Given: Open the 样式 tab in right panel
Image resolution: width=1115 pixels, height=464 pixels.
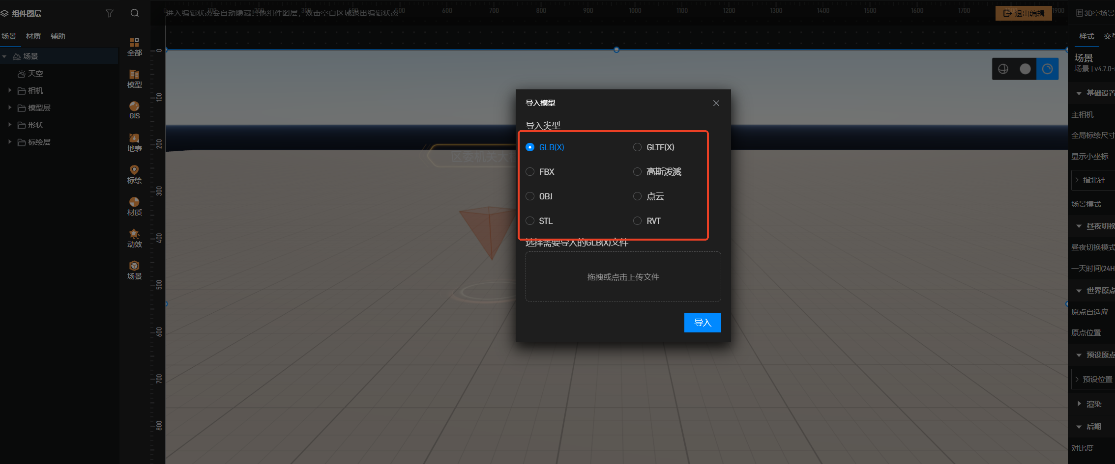Looking at the screenshot, I should (1086, 36).
